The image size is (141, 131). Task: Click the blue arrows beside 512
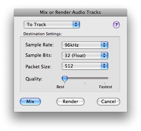coord(104,66)
